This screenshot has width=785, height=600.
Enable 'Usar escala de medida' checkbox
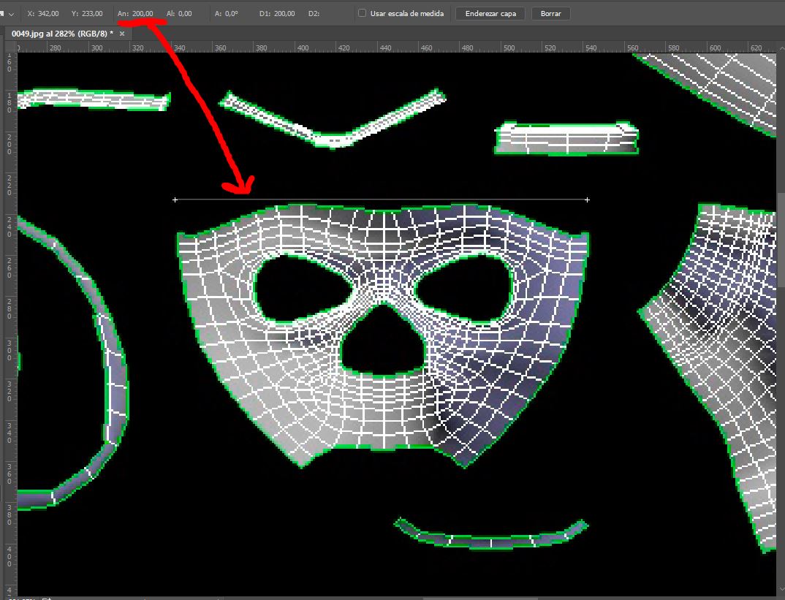363,13
